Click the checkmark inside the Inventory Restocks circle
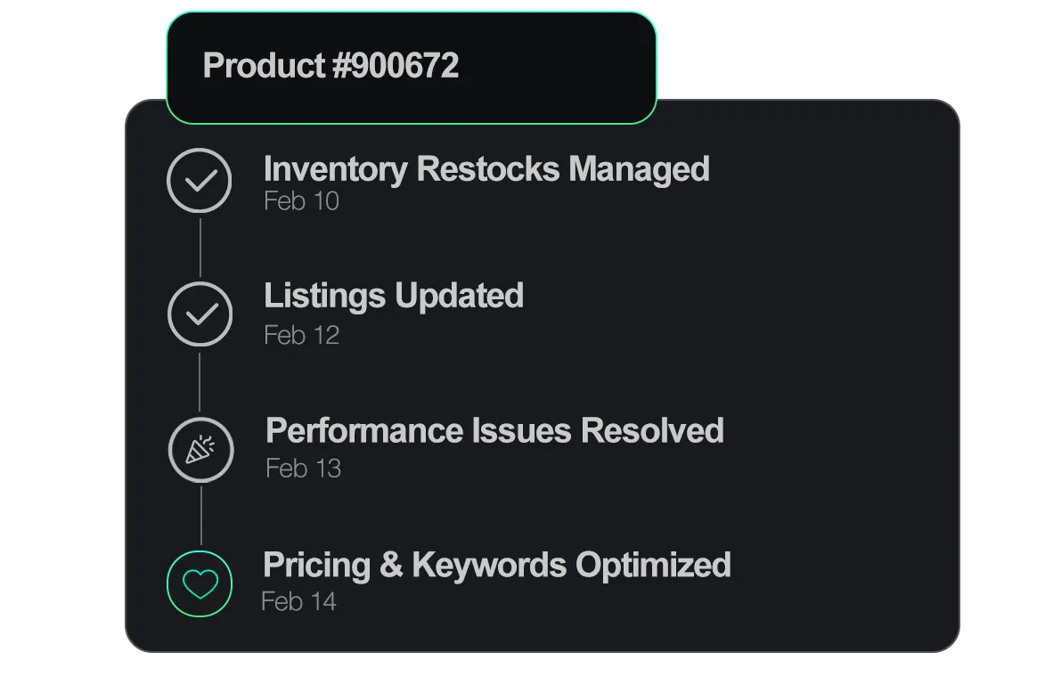This screenshot has height=677, width=1053. point(200,181)
